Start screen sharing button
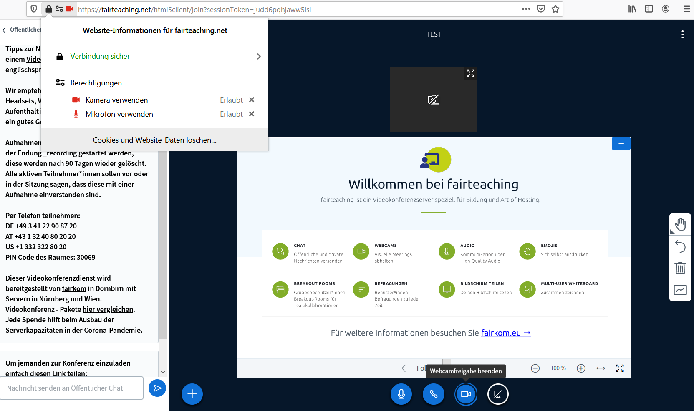Image resolution: width=694 pixels, height=411 pixels. (x=498, y=394)
